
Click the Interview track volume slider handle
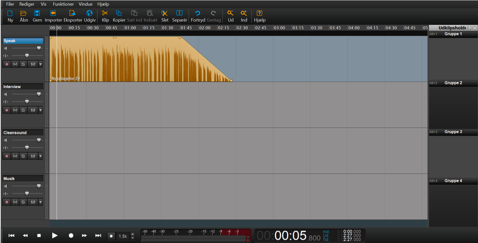pyautogui.click(x=39, y=94)
